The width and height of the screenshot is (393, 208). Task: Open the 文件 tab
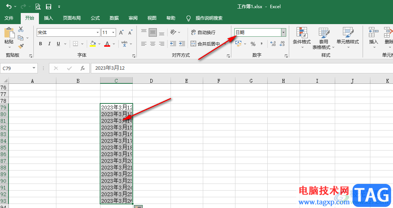point(9,18)
